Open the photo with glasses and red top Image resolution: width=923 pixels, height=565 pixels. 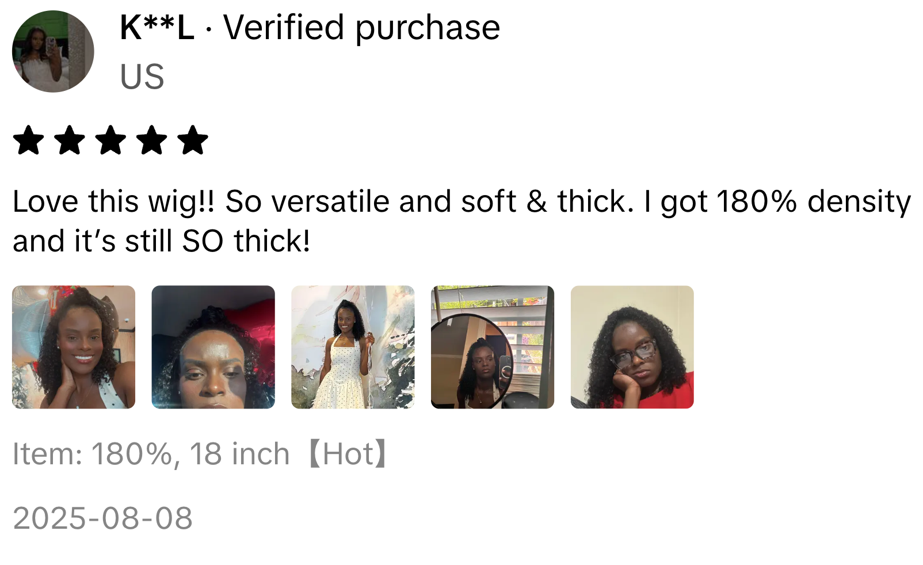pyautogui.click(x=632, y=347)
